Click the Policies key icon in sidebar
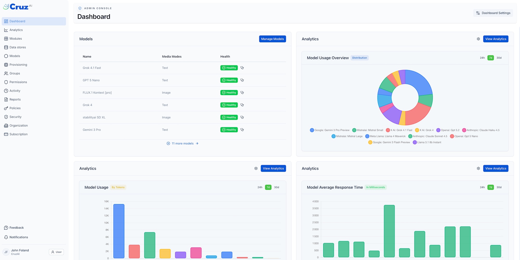Screen dimensions: 520x260 pyautogui.click(x=6, y=108)
